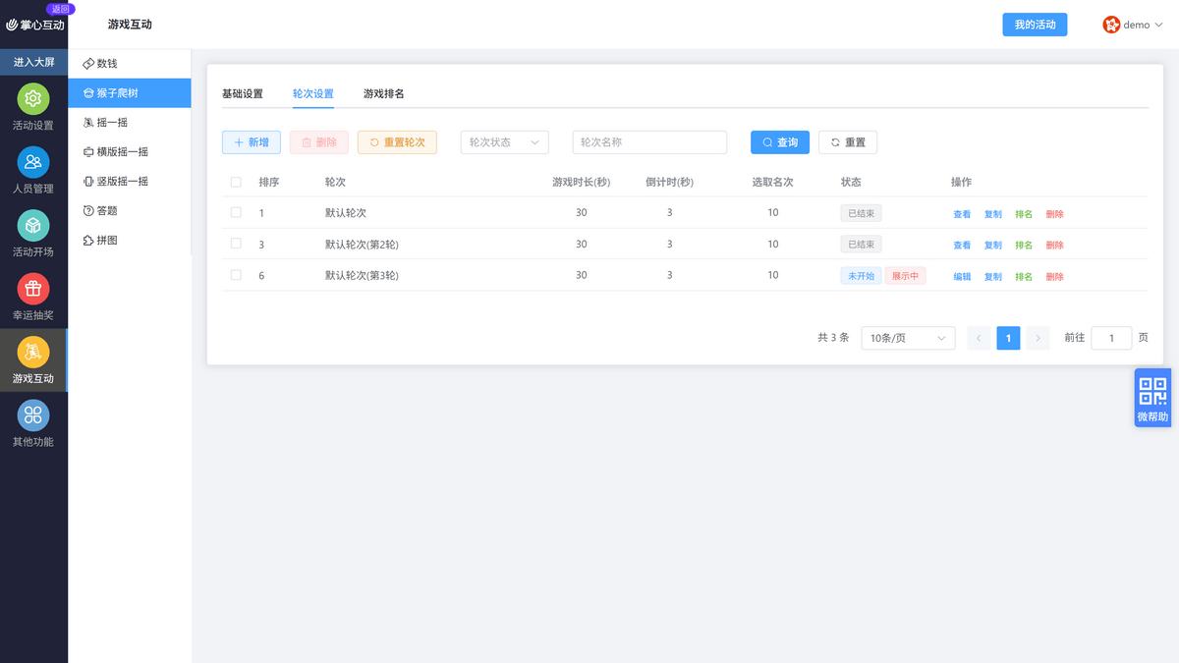Click the 重置轮次 button

(397, 142)
